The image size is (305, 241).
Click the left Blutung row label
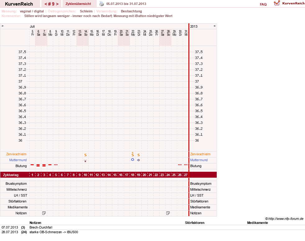[21, 166]
